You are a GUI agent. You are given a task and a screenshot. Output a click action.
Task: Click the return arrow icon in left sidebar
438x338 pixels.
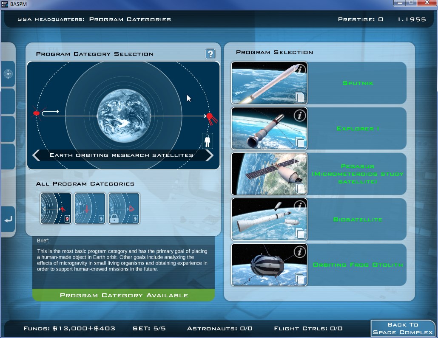tap(8, 220)
